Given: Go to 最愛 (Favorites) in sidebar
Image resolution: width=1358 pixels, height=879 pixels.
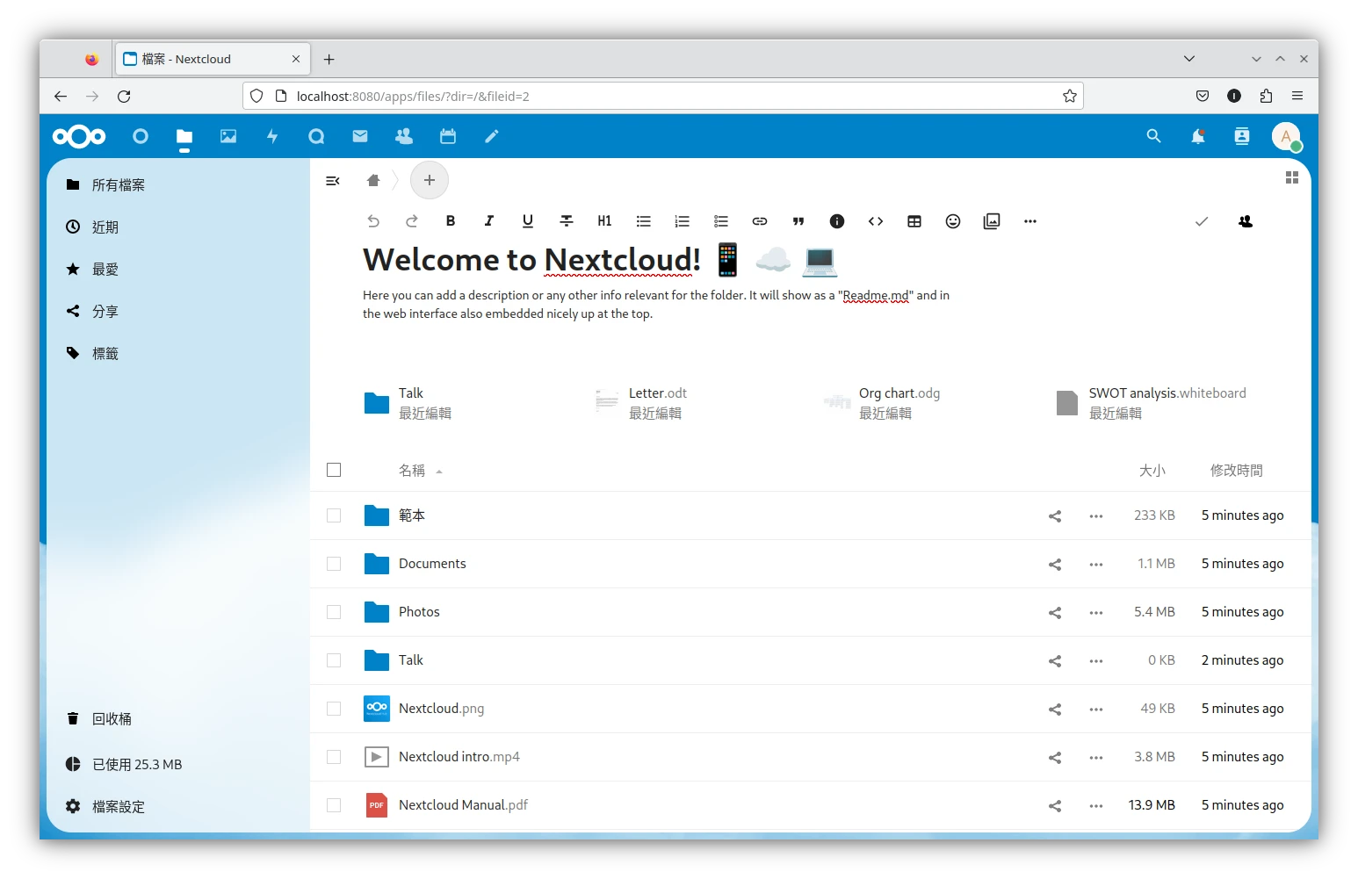Looking at the screenshot, I should click(105, 270).
